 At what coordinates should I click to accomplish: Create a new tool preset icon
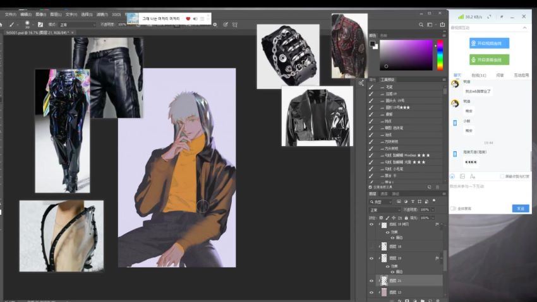coord(430,187)
